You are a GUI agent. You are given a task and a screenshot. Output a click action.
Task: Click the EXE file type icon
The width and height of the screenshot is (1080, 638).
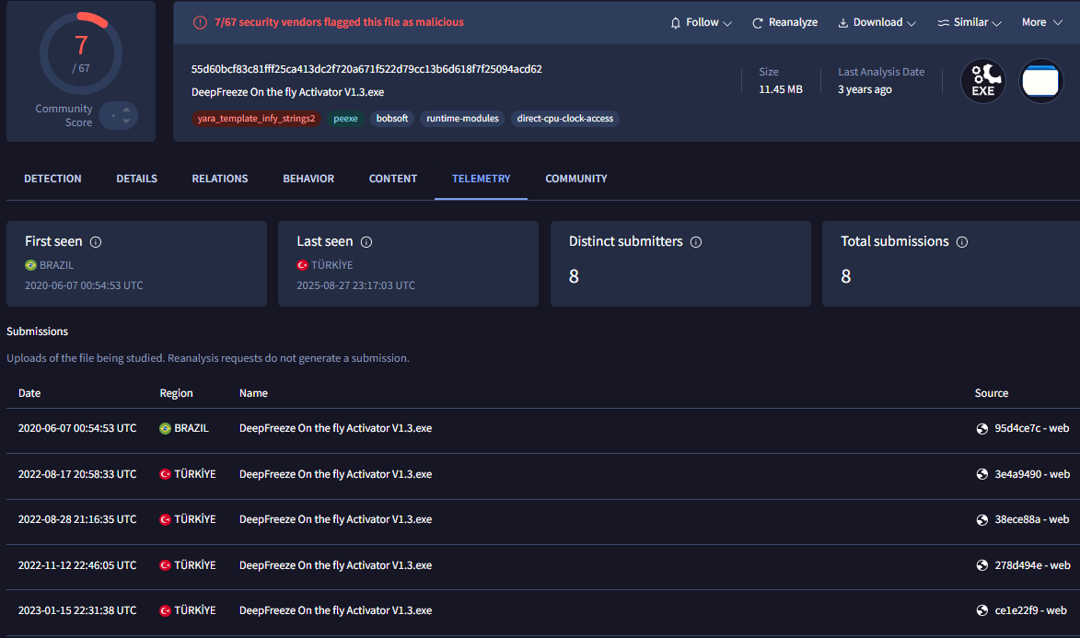point(983,81)
